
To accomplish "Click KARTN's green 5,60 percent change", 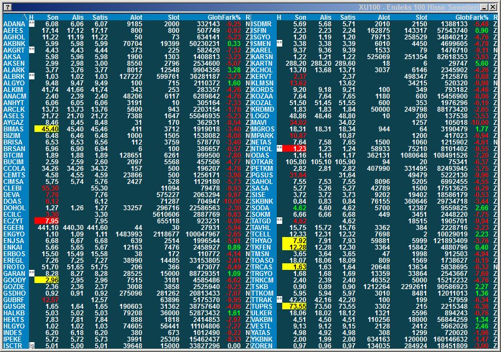I will [482, 64].
